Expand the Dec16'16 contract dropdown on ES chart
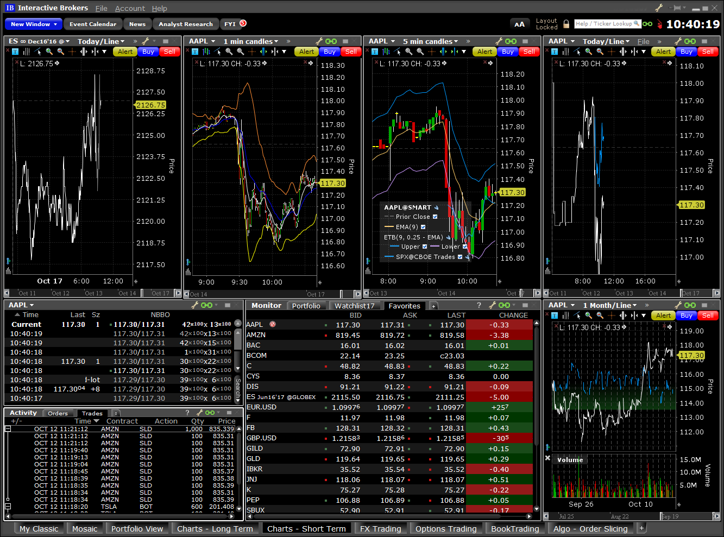This screenshot has width=724, height=537. [x=60, y=41]
